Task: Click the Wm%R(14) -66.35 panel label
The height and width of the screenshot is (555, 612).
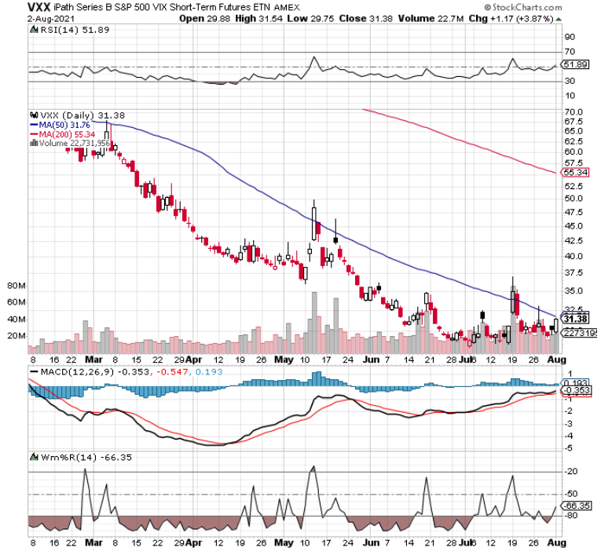Action: pyautogui.click(x=86, y=457)
